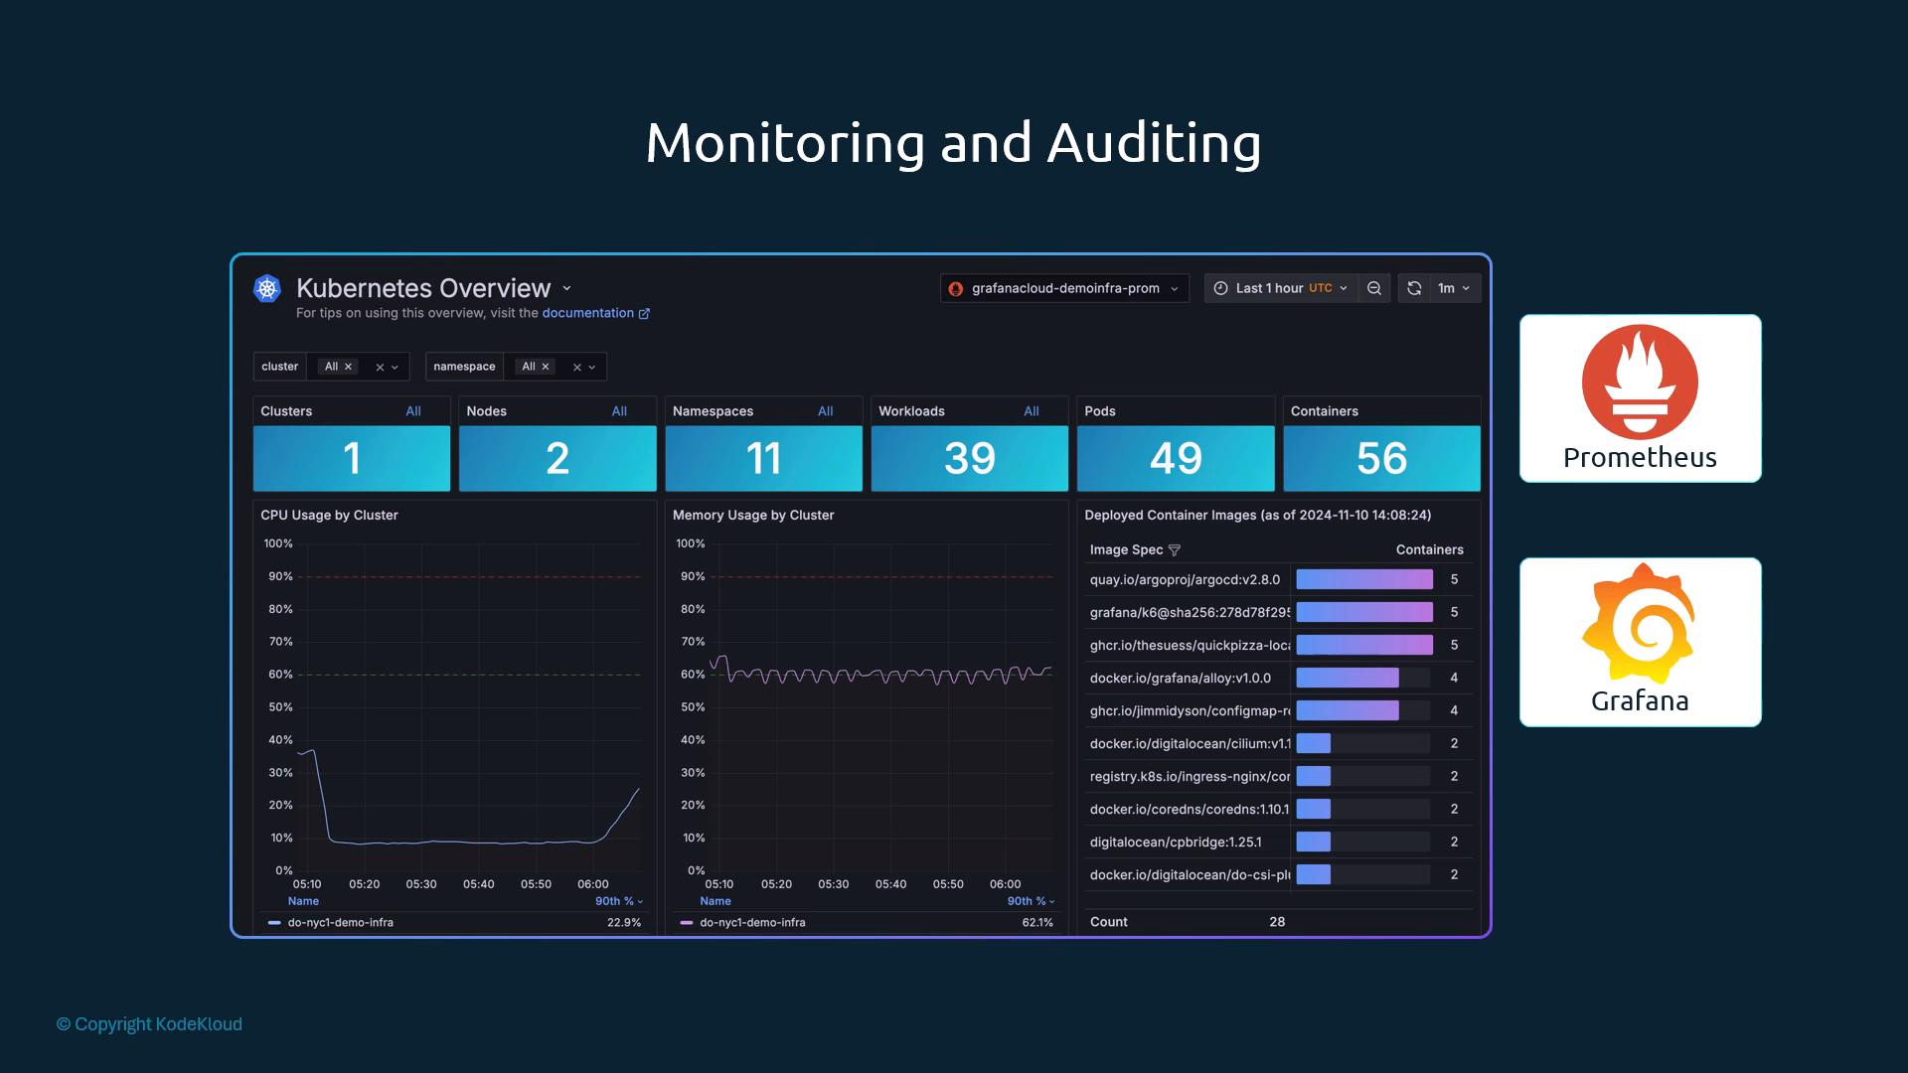Sort Memory legend by 90th % column
1908x1073 pixels.
click(x=1031, y=901)
